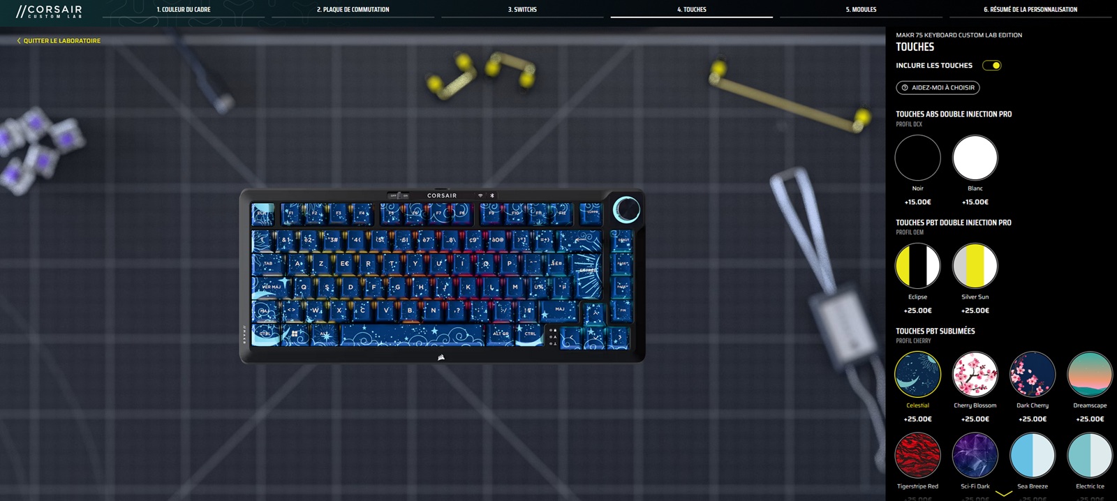Select step 4 Touches tab
Viewport: 1117px width, 501px height.
tap(692, 10)
